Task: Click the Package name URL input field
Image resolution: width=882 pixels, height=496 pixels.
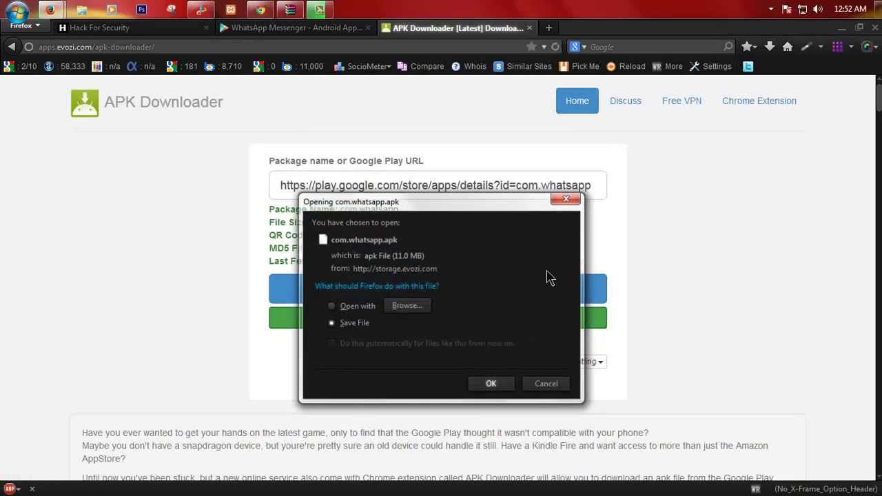Action: pos(438,185)
